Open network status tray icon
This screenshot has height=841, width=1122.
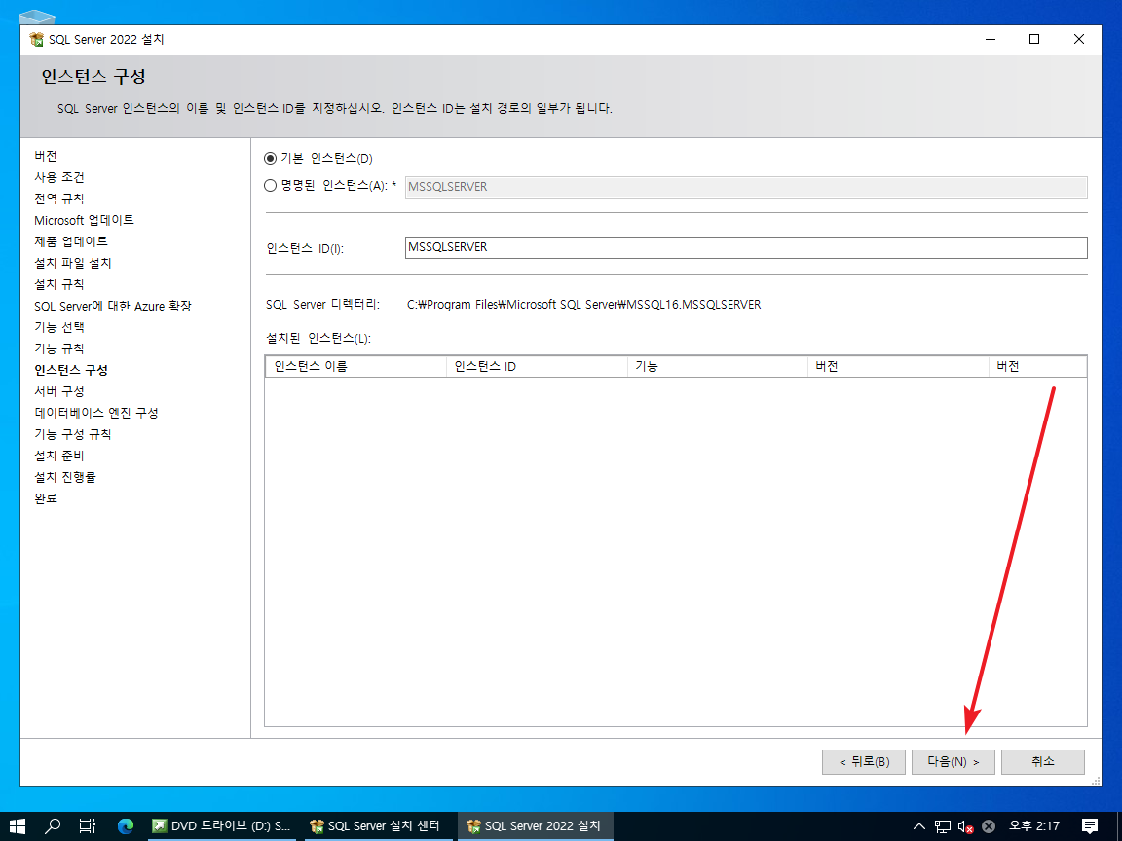tap(943, 826)
